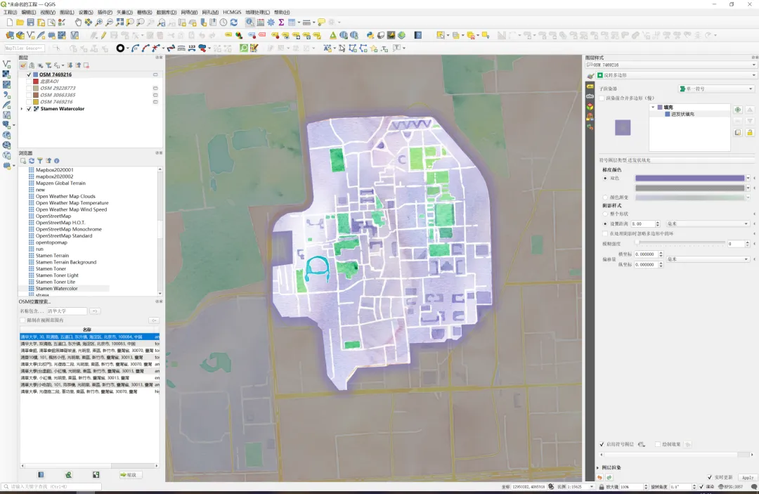Click the Open Project folder icon
The image size is (759, 494).
coord(20,22)
